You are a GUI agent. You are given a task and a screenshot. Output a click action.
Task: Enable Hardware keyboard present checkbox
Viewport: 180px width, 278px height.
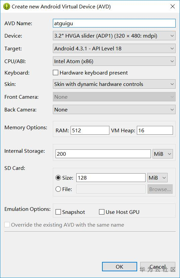coord(56,73)
